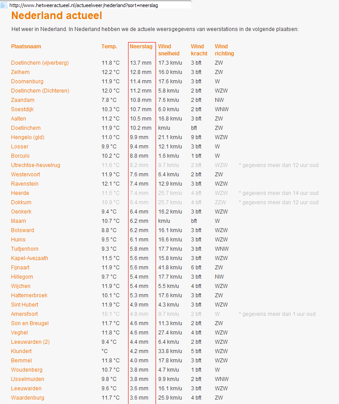Sort by Wind richting column header
Viewport: 339px width, 404px height.
(x=224, y=50)
